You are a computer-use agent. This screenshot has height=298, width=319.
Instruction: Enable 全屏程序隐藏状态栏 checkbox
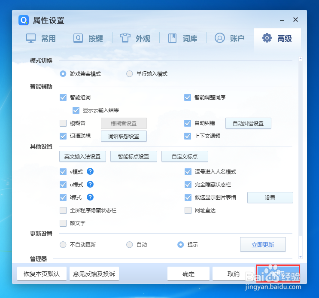point(63,210)
